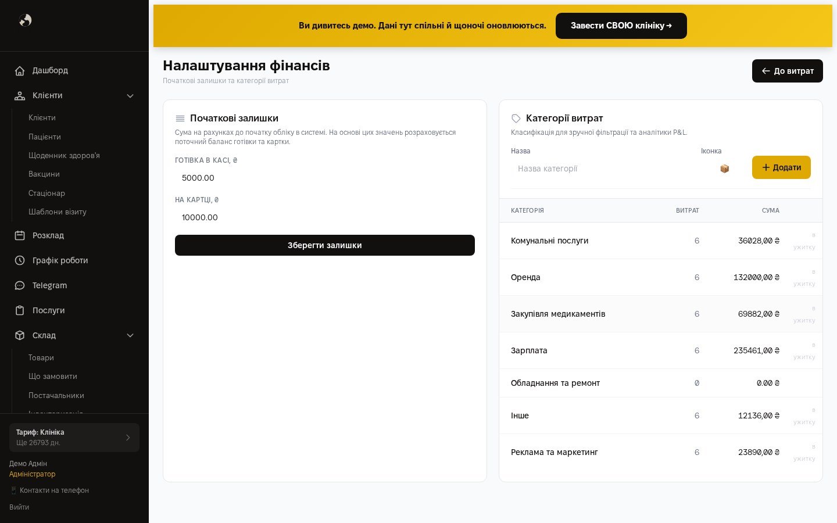Select the Оренда category name
Viewport: 837px width, 523px height.
[525, 277]
